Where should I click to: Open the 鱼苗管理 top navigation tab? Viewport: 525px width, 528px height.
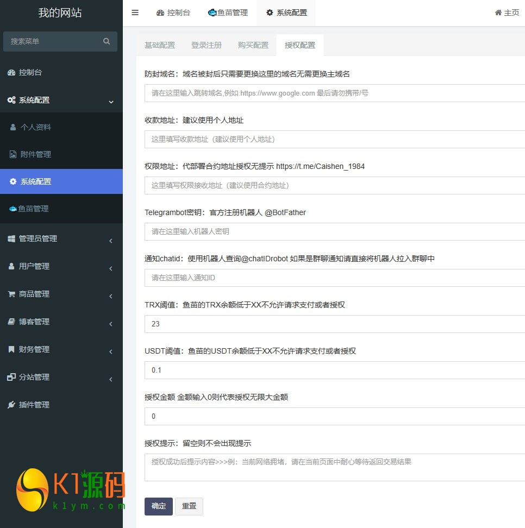(x=228, y=12)
